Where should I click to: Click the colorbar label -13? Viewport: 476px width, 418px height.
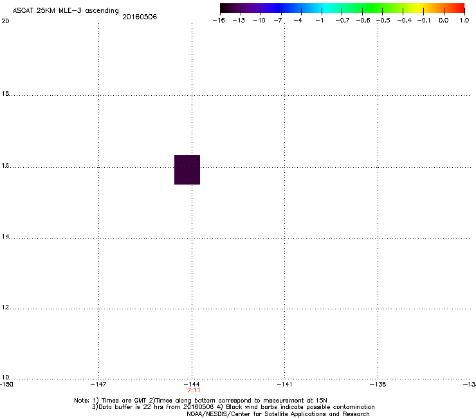(239, 21)
